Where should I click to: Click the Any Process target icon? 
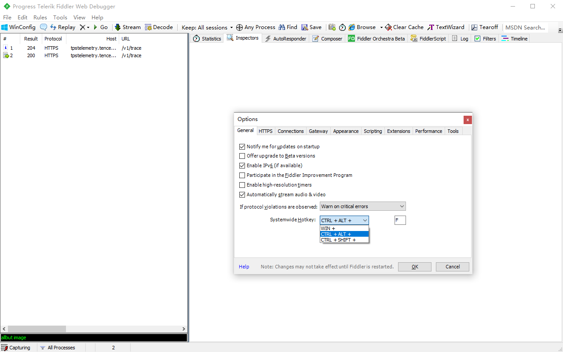256,27
